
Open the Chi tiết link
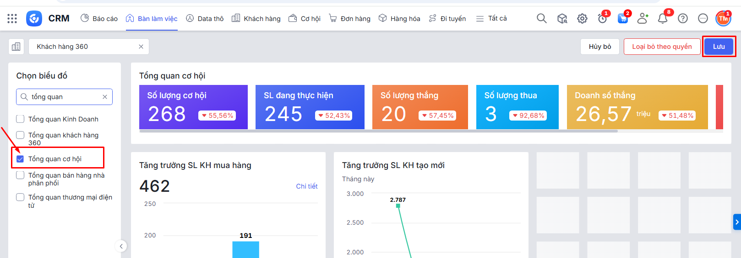[x=306, y=186]
